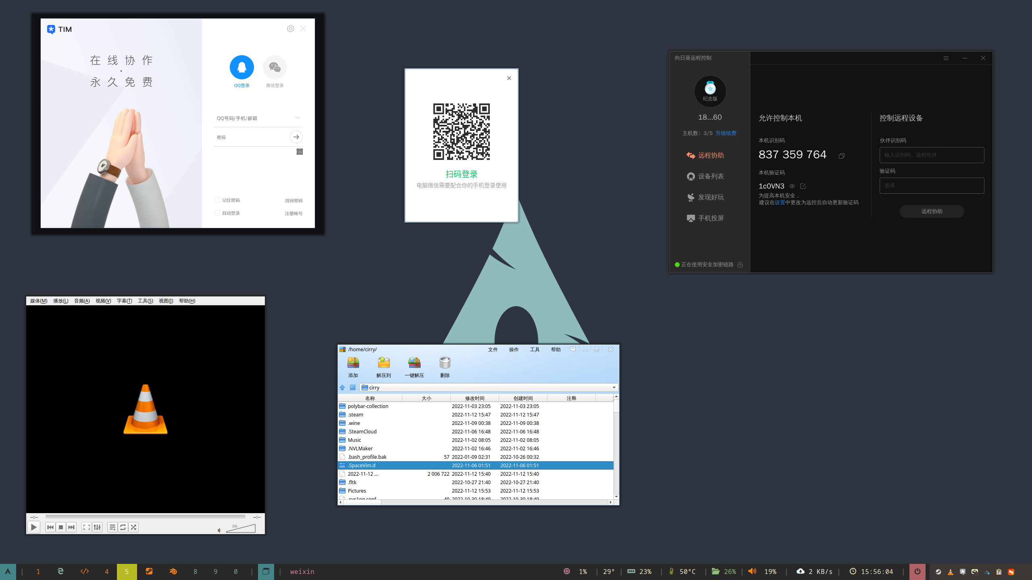Toggle visibility of verification code 1c0VN3
The width and height of the screenshot is (1032, 580).
tap(792, 186)
